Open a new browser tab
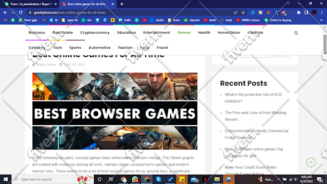 pos(122,4)
